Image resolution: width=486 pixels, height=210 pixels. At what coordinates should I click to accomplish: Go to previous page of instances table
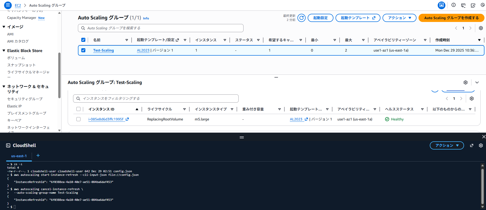pyautogui.click(x=447, y=98)
